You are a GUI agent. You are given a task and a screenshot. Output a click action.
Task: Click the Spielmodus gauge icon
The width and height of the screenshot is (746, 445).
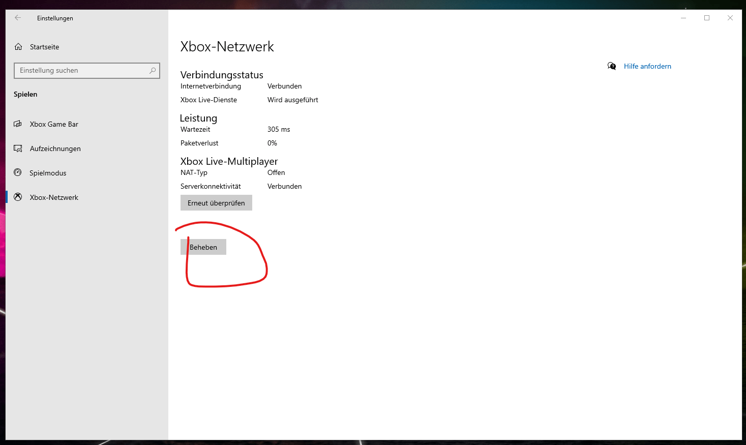click(18, 172)
